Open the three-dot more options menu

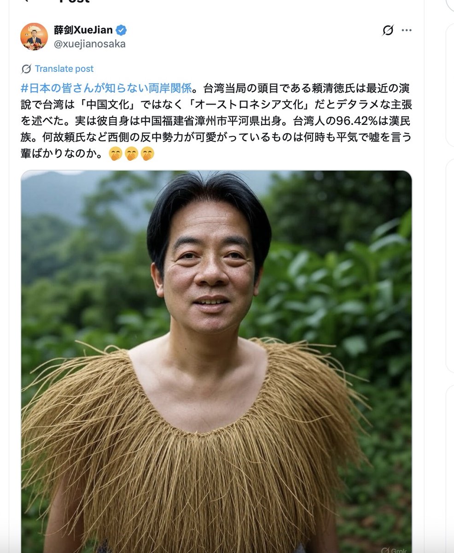[x=406, y=30]
